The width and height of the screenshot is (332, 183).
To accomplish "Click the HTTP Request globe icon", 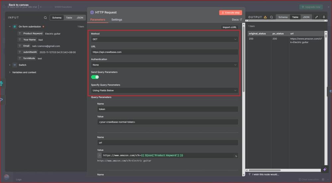I will tap(92, 13).
